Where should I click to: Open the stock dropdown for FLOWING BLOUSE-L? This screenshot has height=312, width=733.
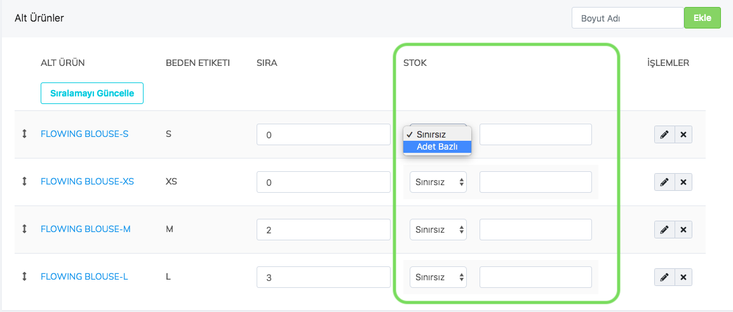tap(438, 277)
